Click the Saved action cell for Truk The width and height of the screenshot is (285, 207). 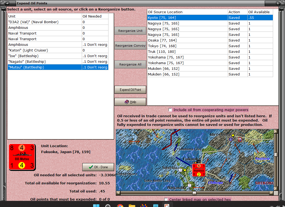[238, 51]
